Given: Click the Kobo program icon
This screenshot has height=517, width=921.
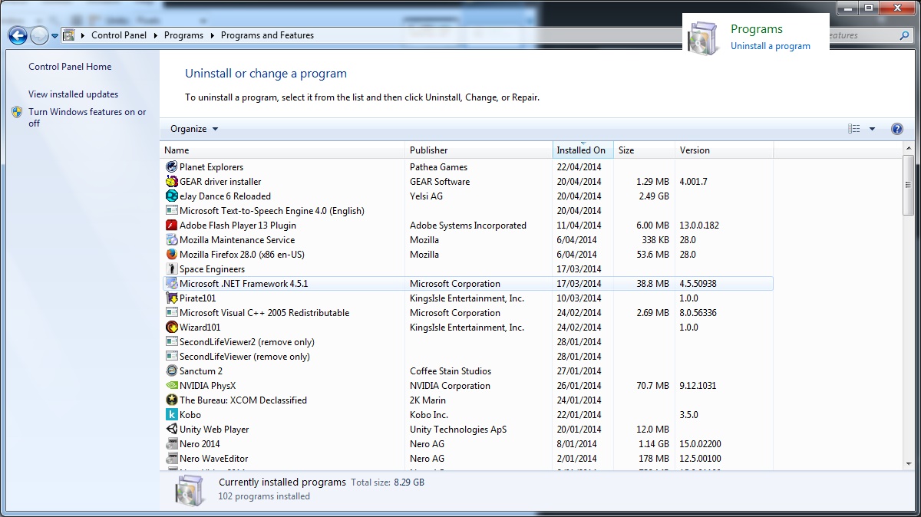Looking at the screenshot, I should coord(172,415).
